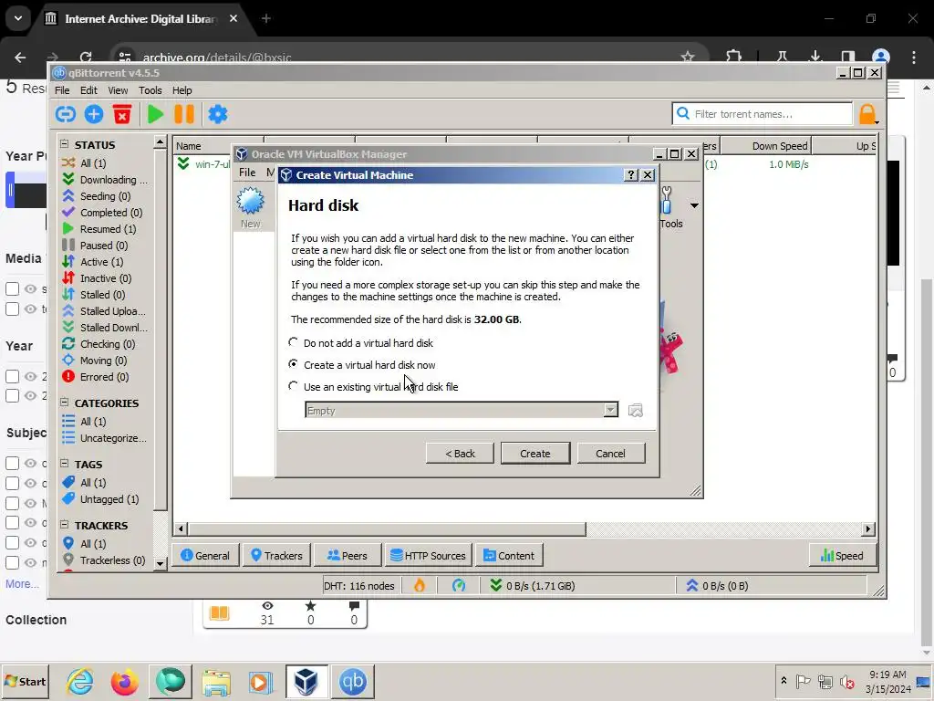Image resolution: width=934 pixels, height=701 pixels.
Task: Click qBittorrent Add Torrent File plus icon
Action: [x=94, y=114]
